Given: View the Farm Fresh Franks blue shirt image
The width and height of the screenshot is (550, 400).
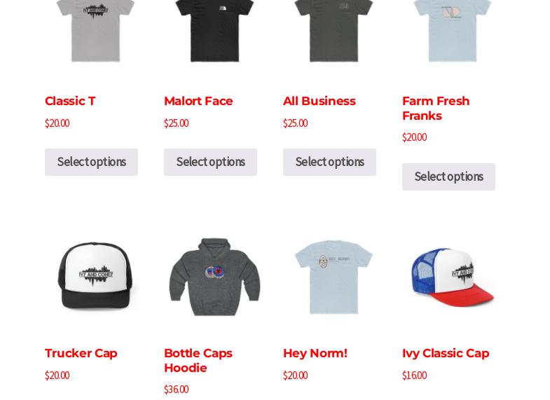Looking at the screenshot, I should coord(452,32).
